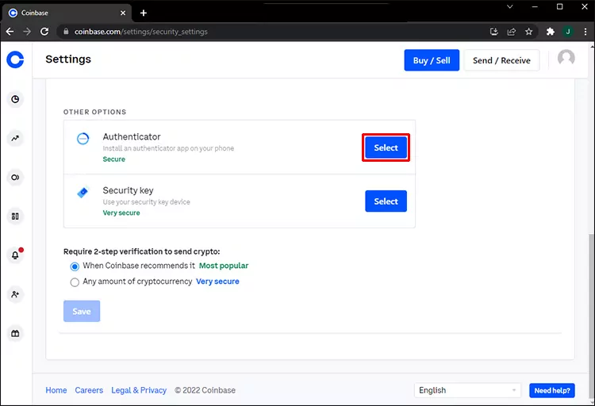The image size is (595, 406).
Task: Open browser extensions puzzle icon
Action: (x=551, y=32)
